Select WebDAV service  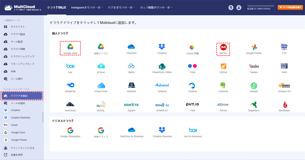[x=131, y=85]
